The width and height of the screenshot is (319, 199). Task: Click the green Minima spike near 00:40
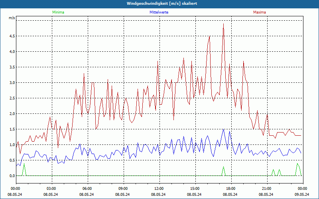24,164
